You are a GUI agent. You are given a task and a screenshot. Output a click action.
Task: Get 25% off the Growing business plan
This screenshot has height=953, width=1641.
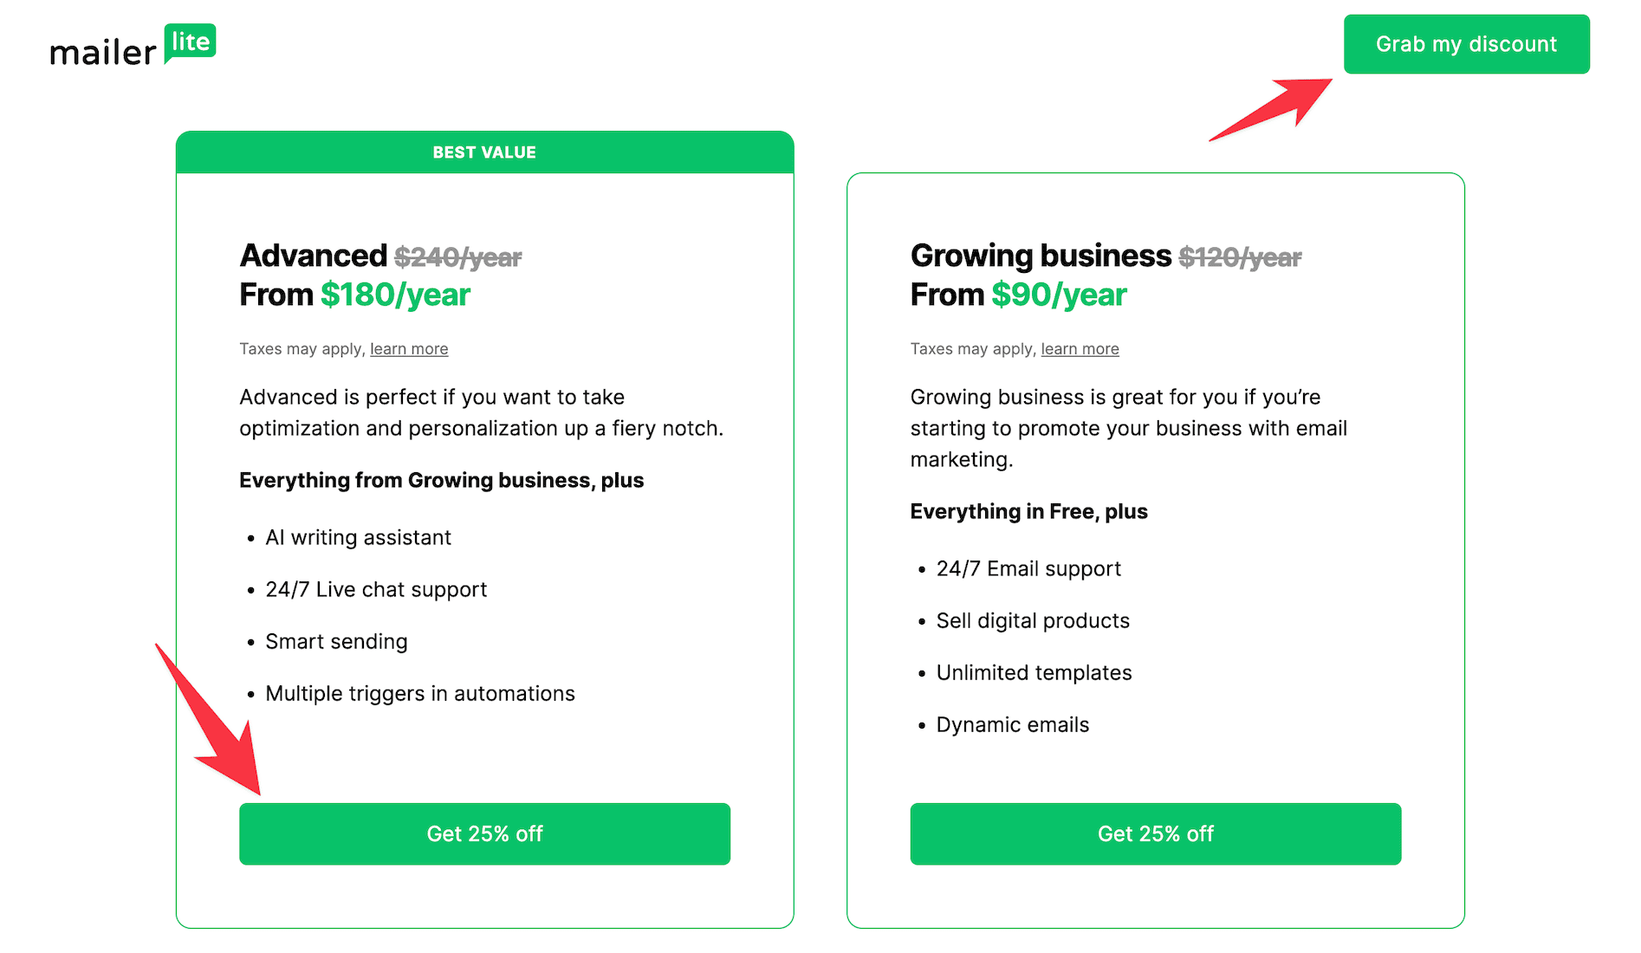[x=1155, y=833]
